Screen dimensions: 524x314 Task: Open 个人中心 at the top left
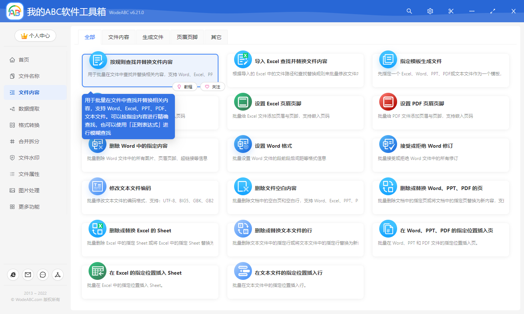35,36
